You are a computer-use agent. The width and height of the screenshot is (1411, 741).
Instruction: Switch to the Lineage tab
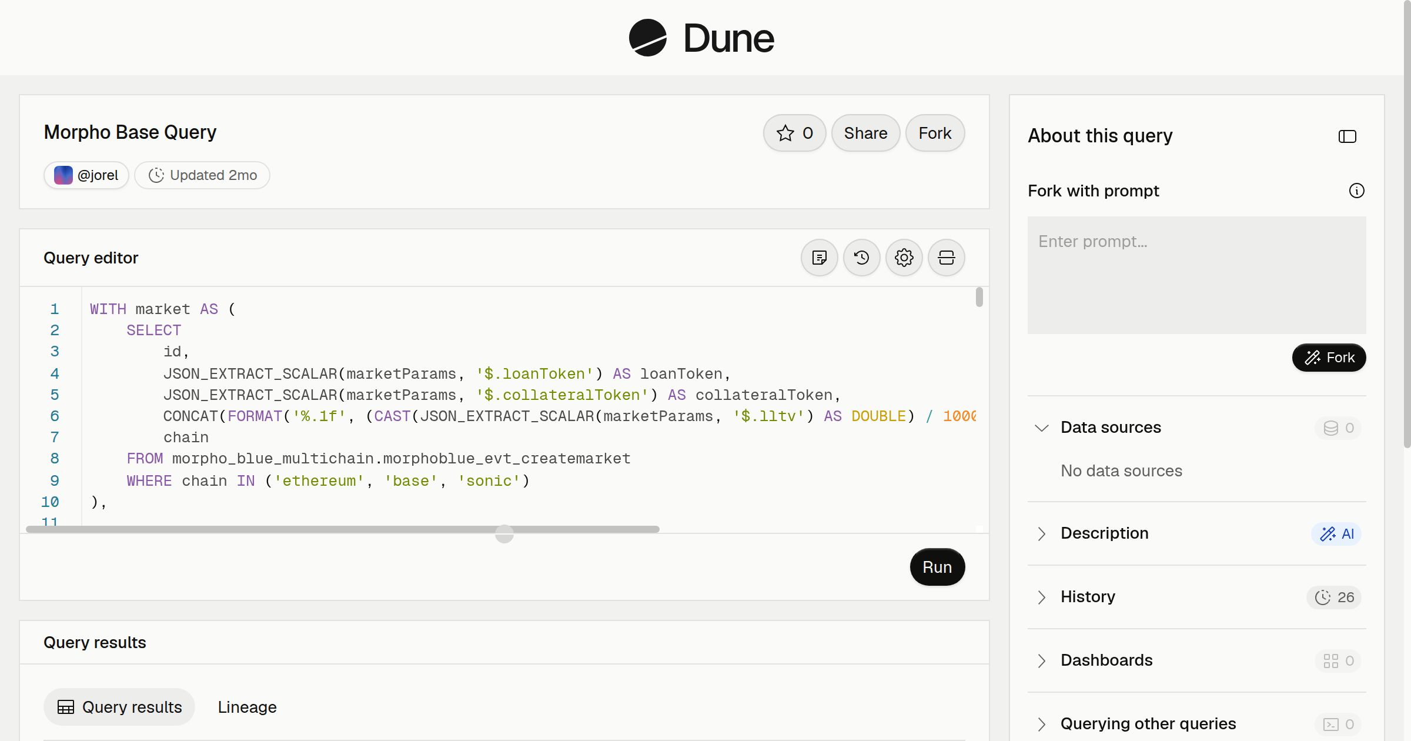pos(247,707)
